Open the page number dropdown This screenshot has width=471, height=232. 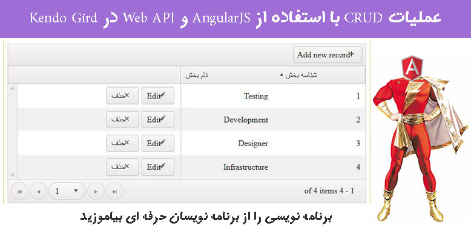pos(67,191)
